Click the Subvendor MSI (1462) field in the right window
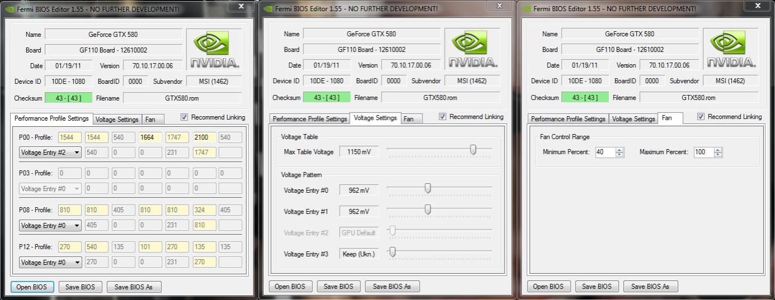 731,81
